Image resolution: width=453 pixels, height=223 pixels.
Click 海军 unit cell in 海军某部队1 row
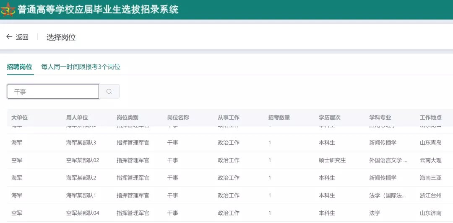pos(17,195)
